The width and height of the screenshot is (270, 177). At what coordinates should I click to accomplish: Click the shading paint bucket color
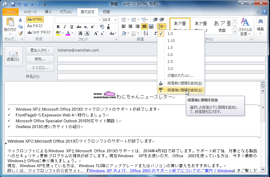point(124,33)
